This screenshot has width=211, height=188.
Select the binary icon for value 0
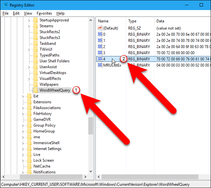tap(100, 34)
